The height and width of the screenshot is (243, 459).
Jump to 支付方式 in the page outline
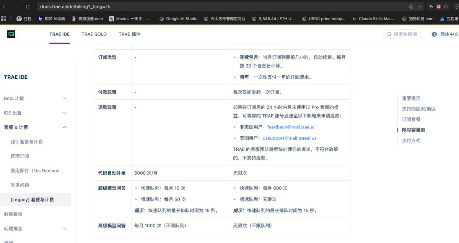point(411,140)
